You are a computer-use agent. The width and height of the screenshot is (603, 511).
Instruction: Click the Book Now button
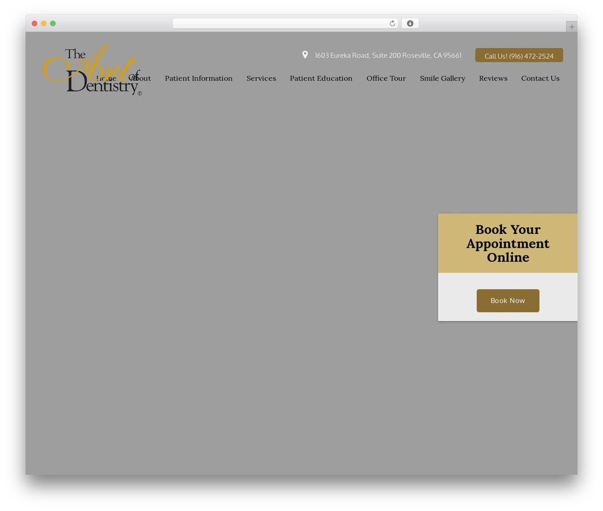(x=508, y=301)
